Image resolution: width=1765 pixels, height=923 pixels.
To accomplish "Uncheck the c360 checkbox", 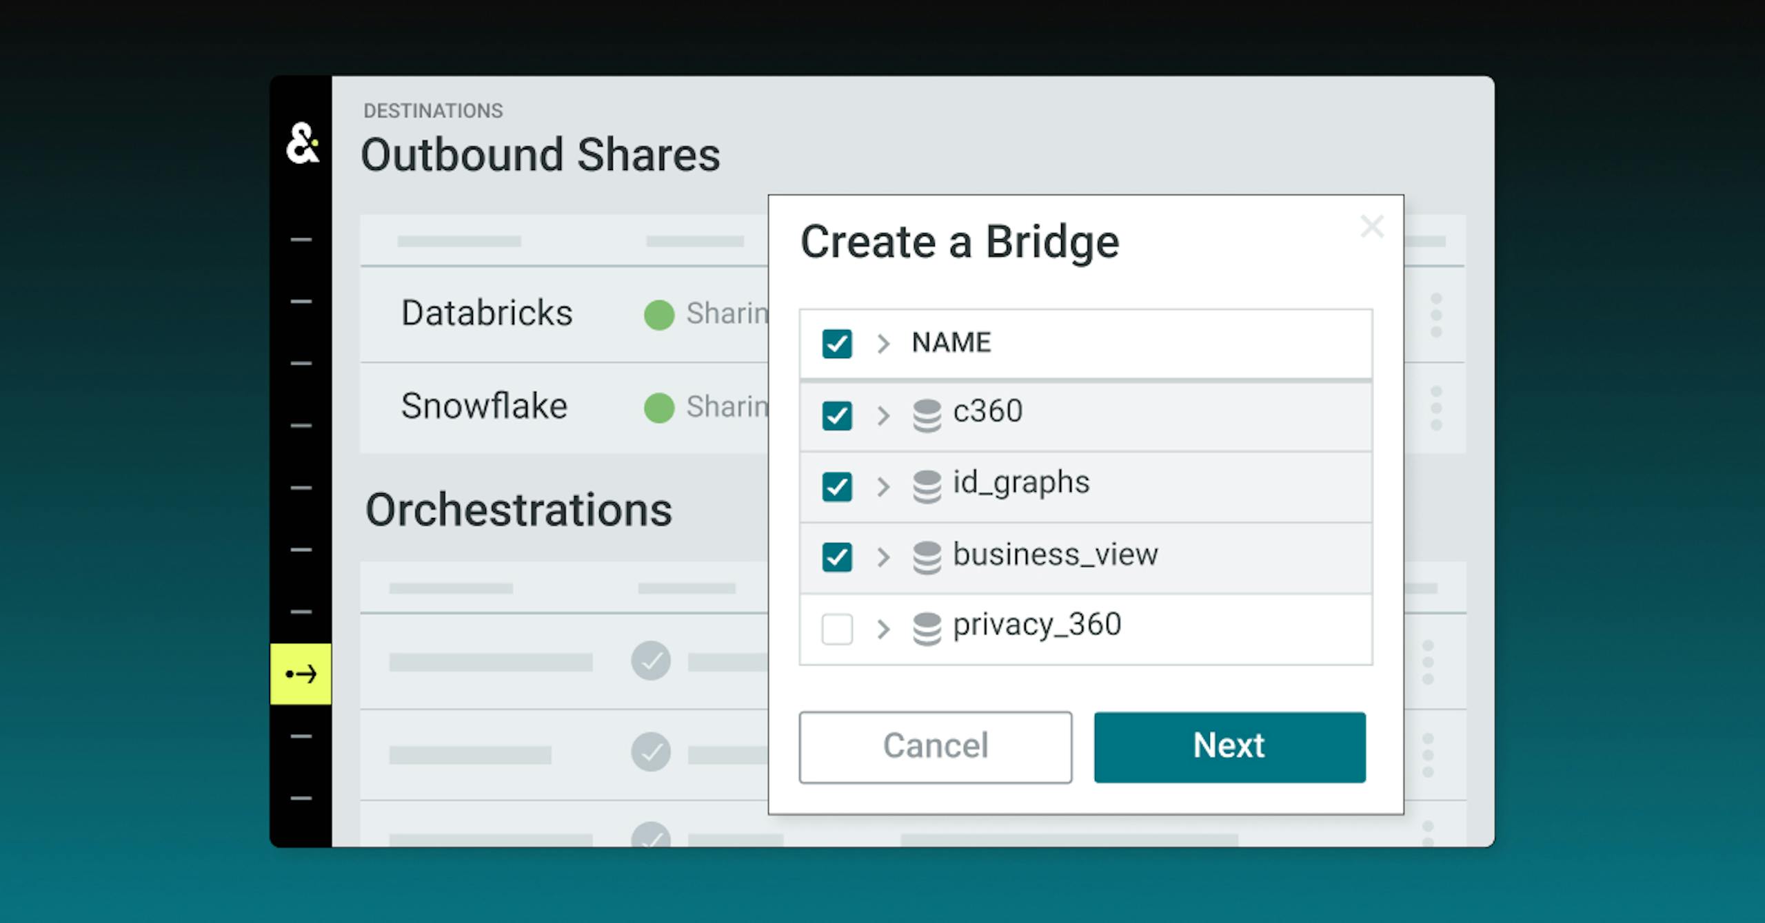I will [837, 415].
